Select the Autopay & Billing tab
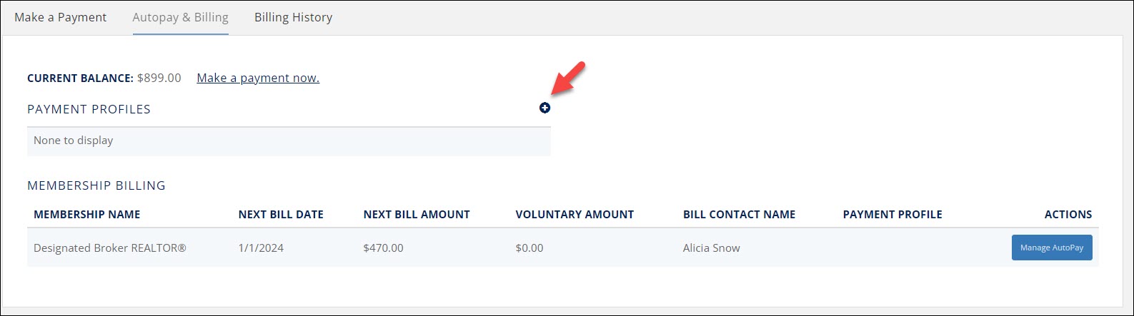Viewport: 1134px width, 316px height. click(180, 17)
